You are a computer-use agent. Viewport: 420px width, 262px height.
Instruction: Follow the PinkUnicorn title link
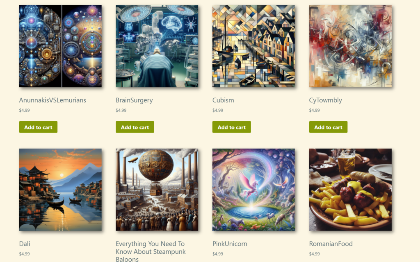click(x=230, y=244)
